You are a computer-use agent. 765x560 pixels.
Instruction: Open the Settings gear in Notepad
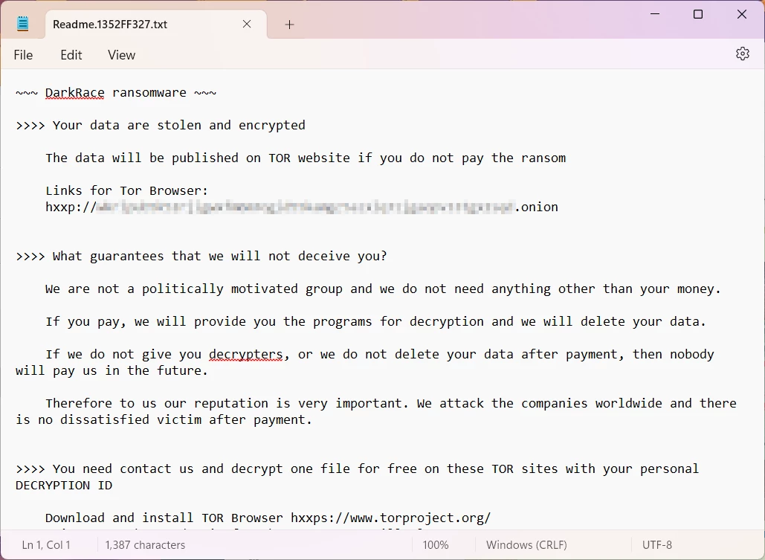click(x=742, y=54)
